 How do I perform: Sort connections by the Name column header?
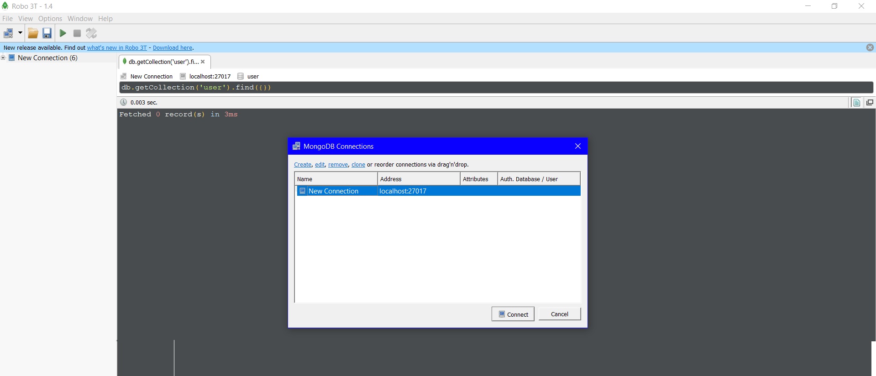[336, 179]
